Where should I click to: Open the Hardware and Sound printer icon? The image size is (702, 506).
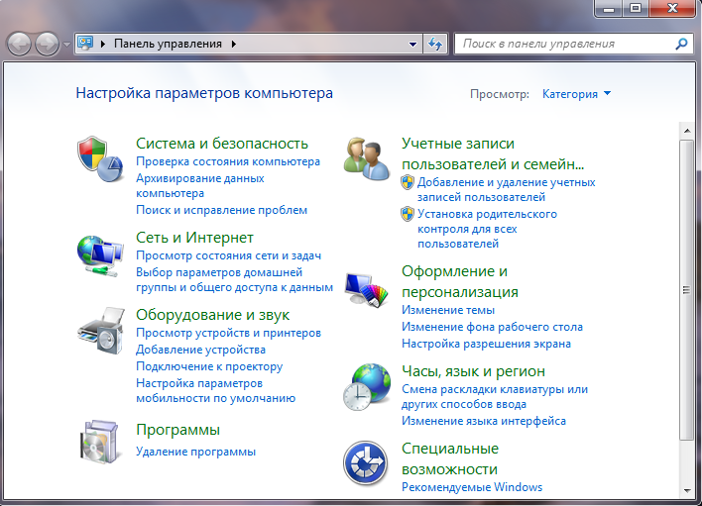coord(101,331)
